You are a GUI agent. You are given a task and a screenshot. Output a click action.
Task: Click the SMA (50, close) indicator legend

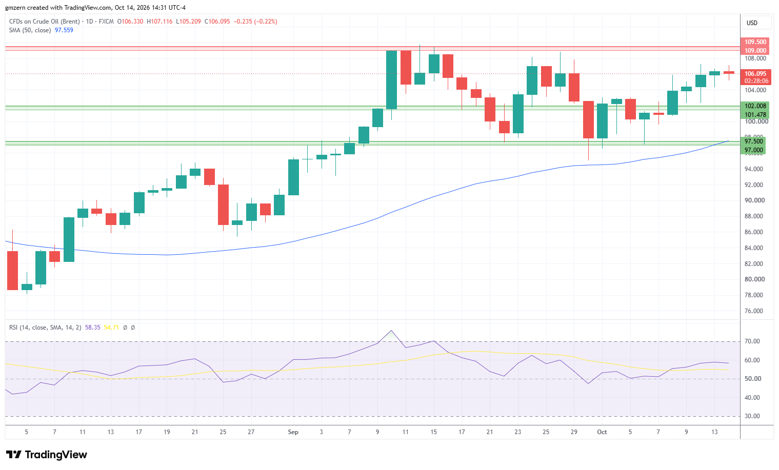tap(30, 30)
